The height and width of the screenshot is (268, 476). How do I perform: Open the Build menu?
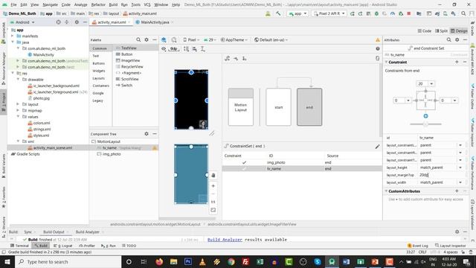tap(113, 4)
